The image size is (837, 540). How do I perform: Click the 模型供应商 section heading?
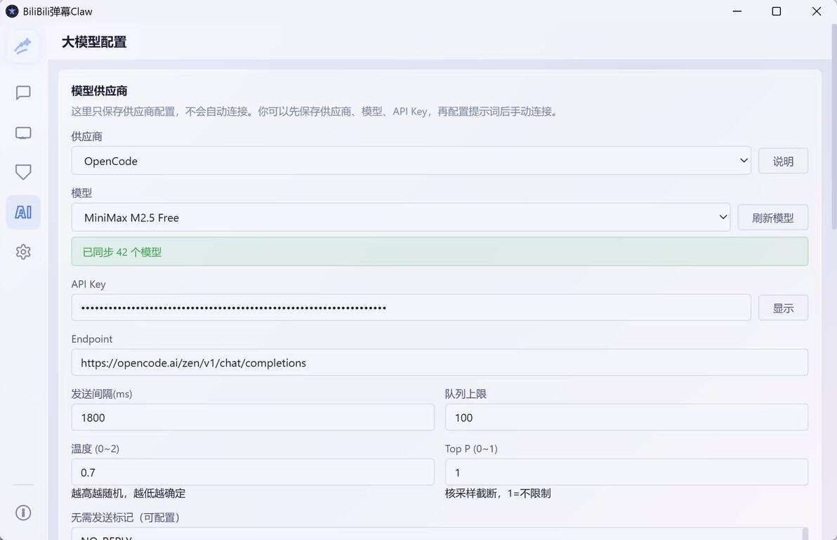[x=99, y=91]
